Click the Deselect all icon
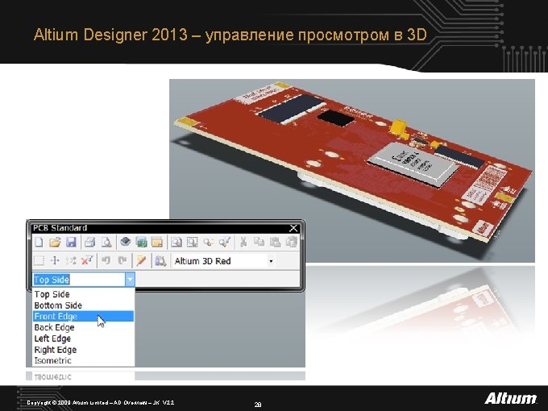The width and height of the screenshot is (548, 411). click(71, 261)
